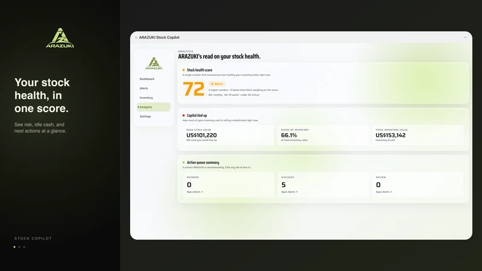The width and height of the screenshot is (482, 271).
Task: Click the headline 'ARAZUKI's read on your stock health.'
Action: (x=219, y=57)
